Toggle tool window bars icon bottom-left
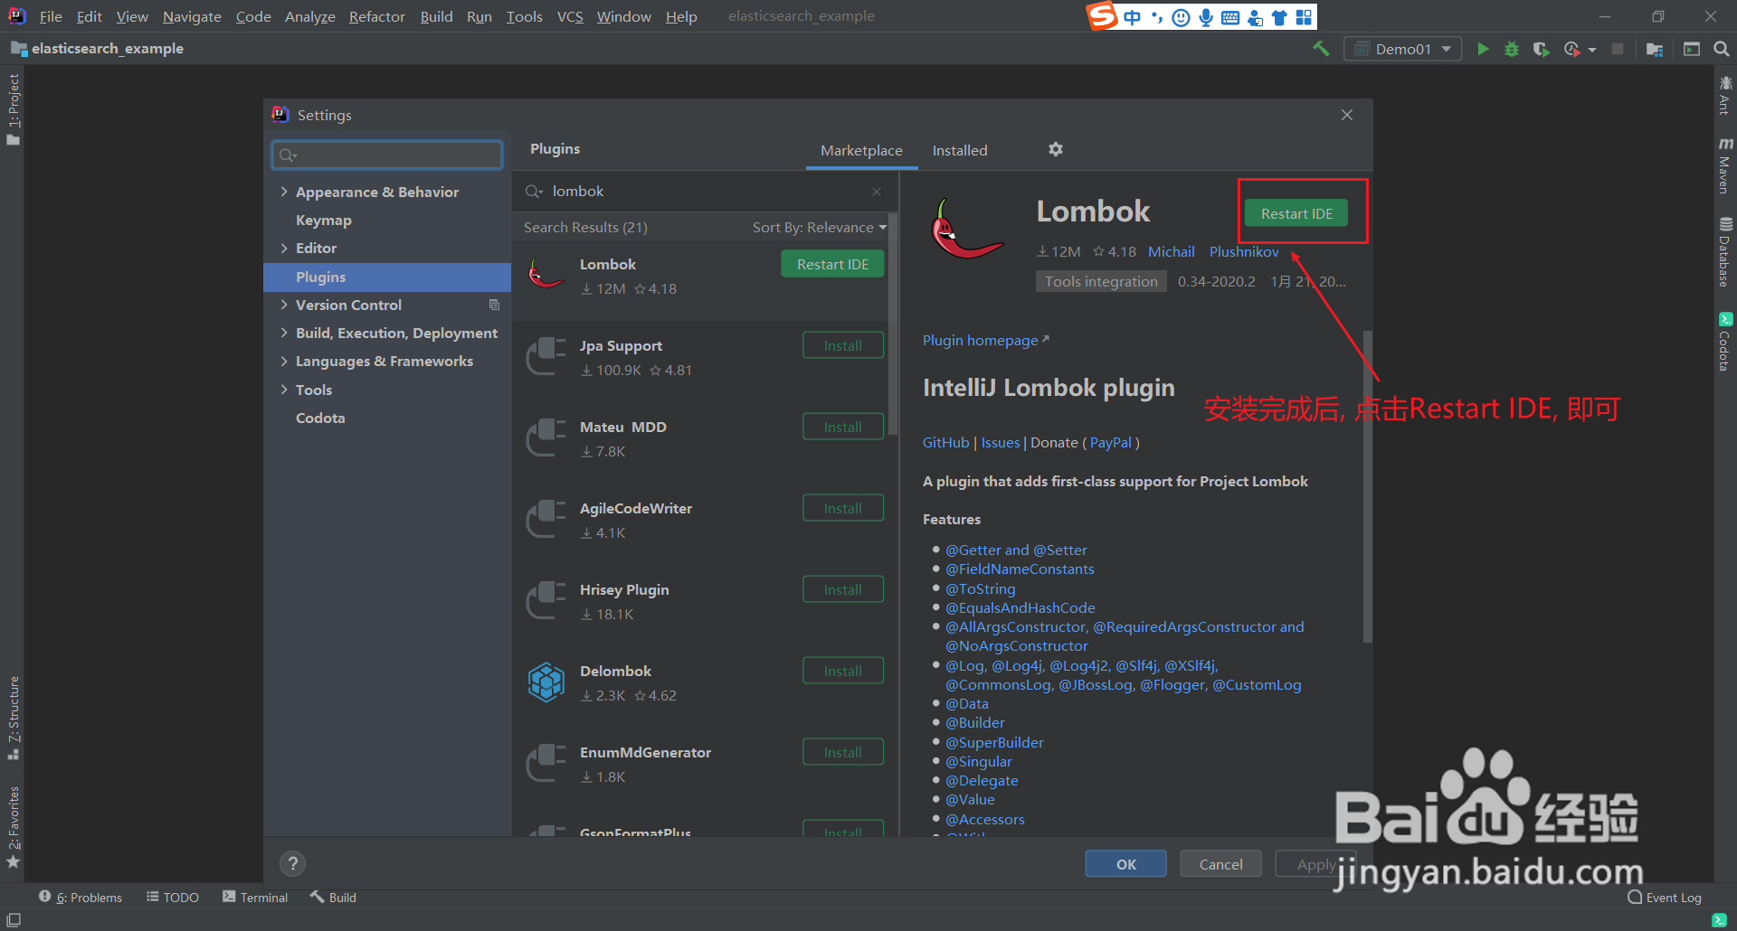1737x931 pixels. pyautogui.click(x=14, y=920)
